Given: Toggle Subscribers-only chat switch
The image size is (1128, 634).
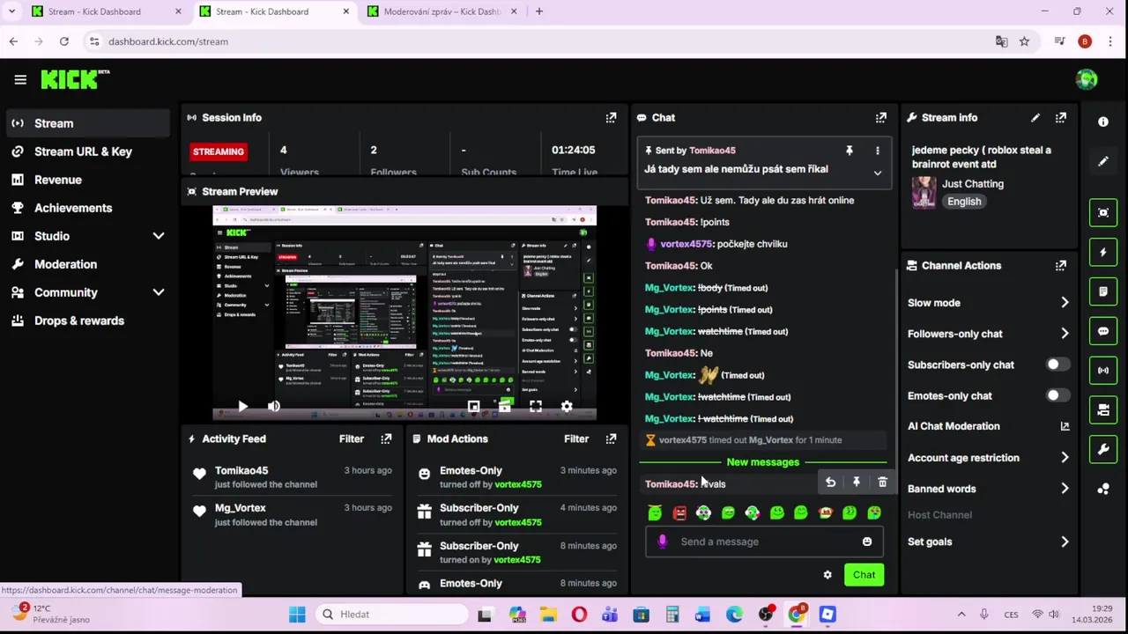Looking at the screenshot, I should (x=1057, y=365).
